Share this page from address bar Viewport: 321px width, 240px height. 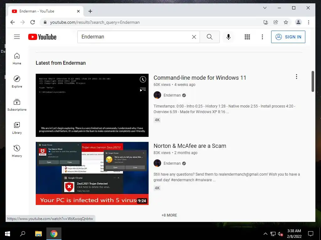[x=276, y=22]
